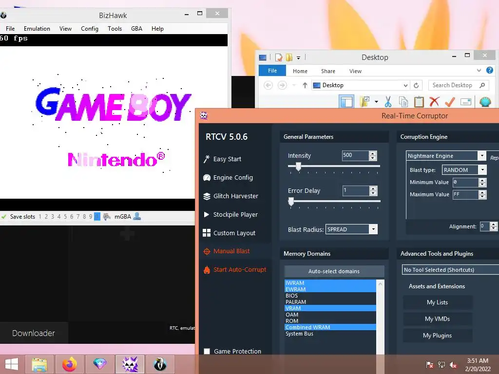Image resolution: width=499 pixels, height=374 pixels.
Task: Click the paste clipboard icon in Explorer
Action: (x=419, y=102)
